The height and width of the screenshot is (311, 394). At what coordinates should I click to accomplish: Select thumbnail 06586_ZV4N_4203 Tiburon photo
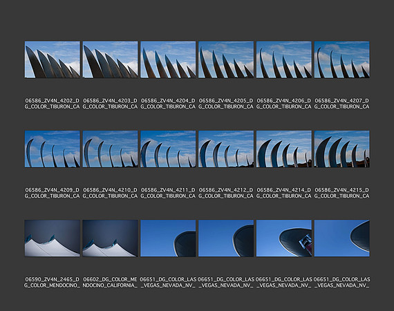click(x=111, y=59)
